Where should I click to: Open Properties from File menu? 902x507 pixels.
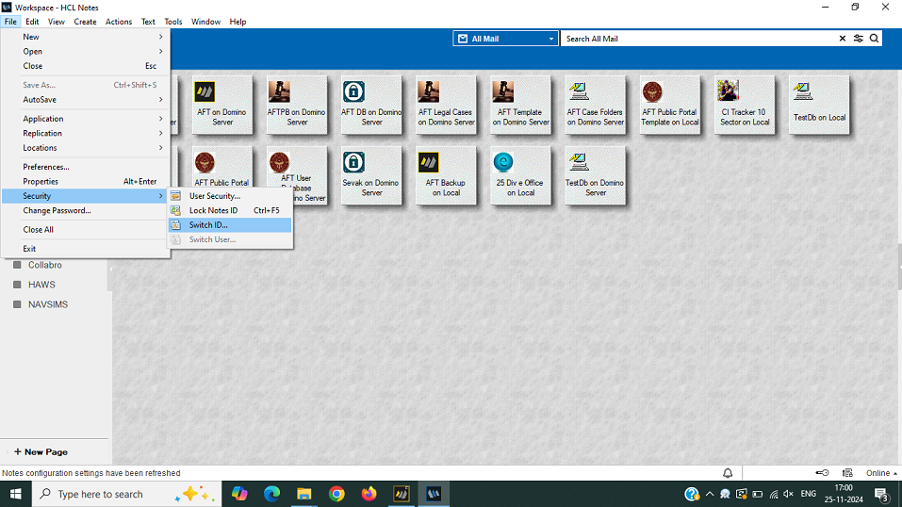point(86,181)
